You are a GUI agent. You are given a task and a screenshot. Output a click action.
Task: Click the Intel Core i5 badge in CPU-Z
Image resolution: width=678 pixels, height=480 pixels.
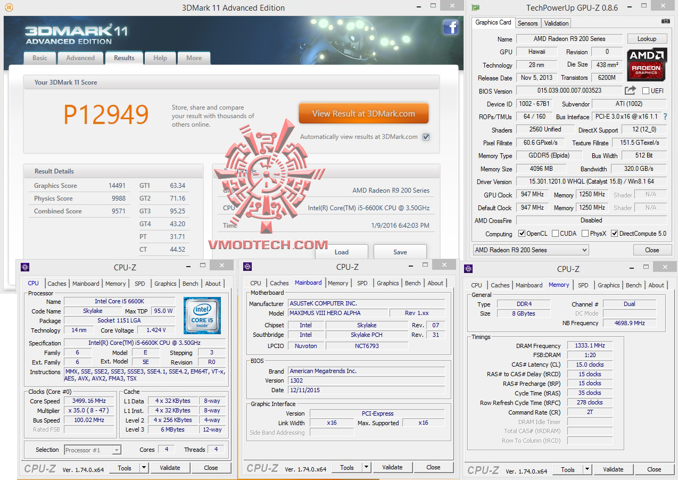pos(202,316)
